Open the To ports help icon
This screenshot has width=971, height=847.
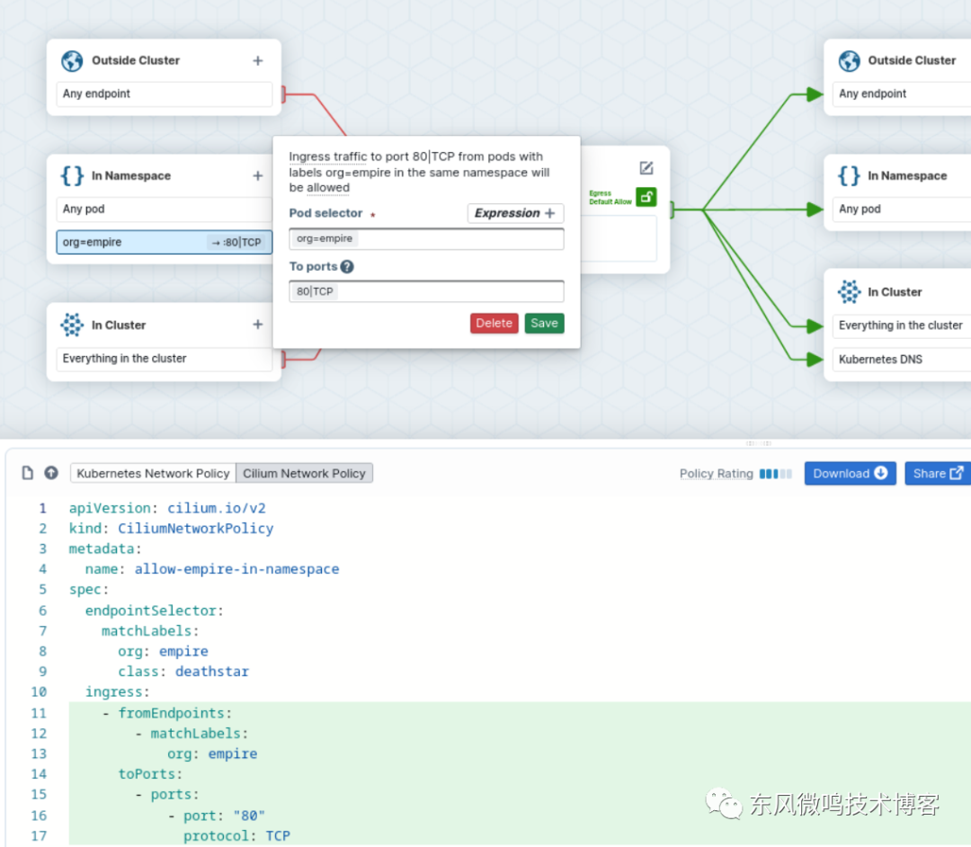tap(347, 267)
